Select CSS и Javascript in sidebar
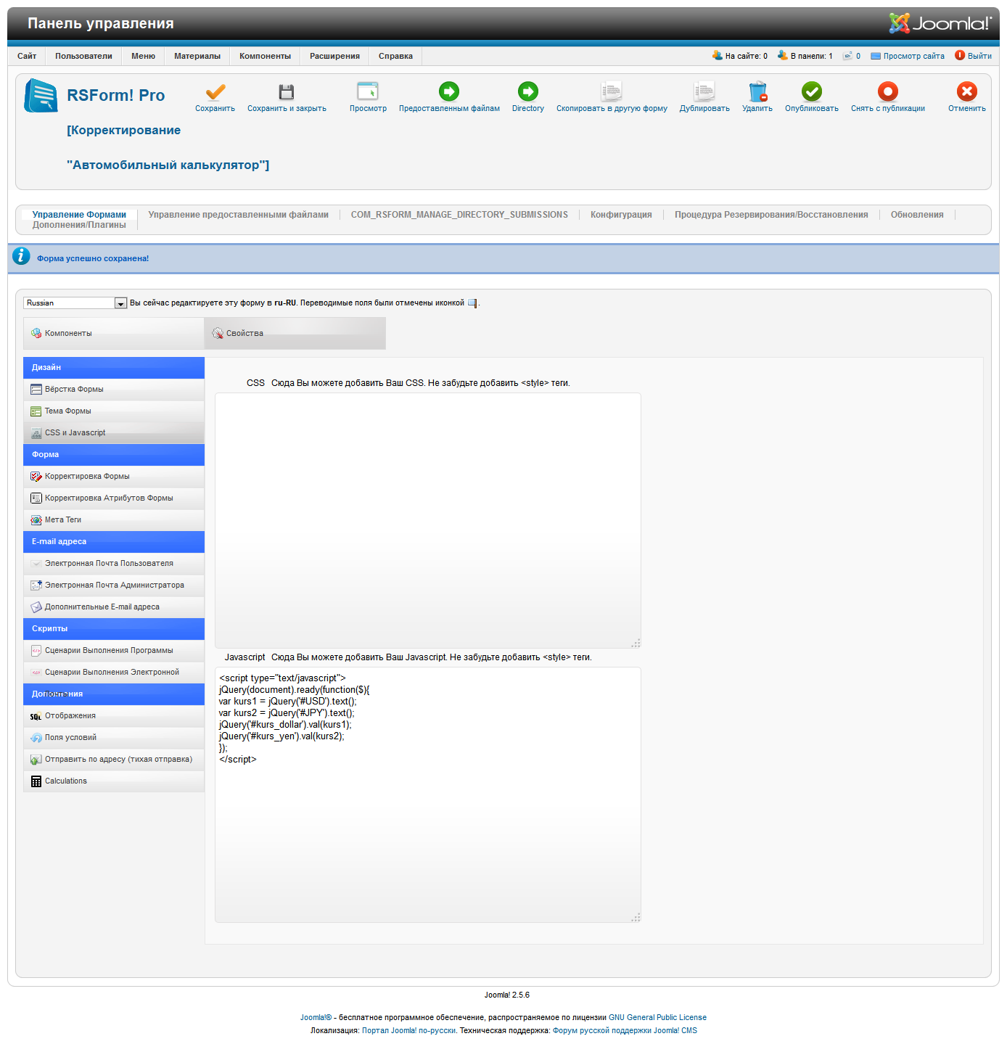Screen dimensions: 1007x1052 pos(114,433)
